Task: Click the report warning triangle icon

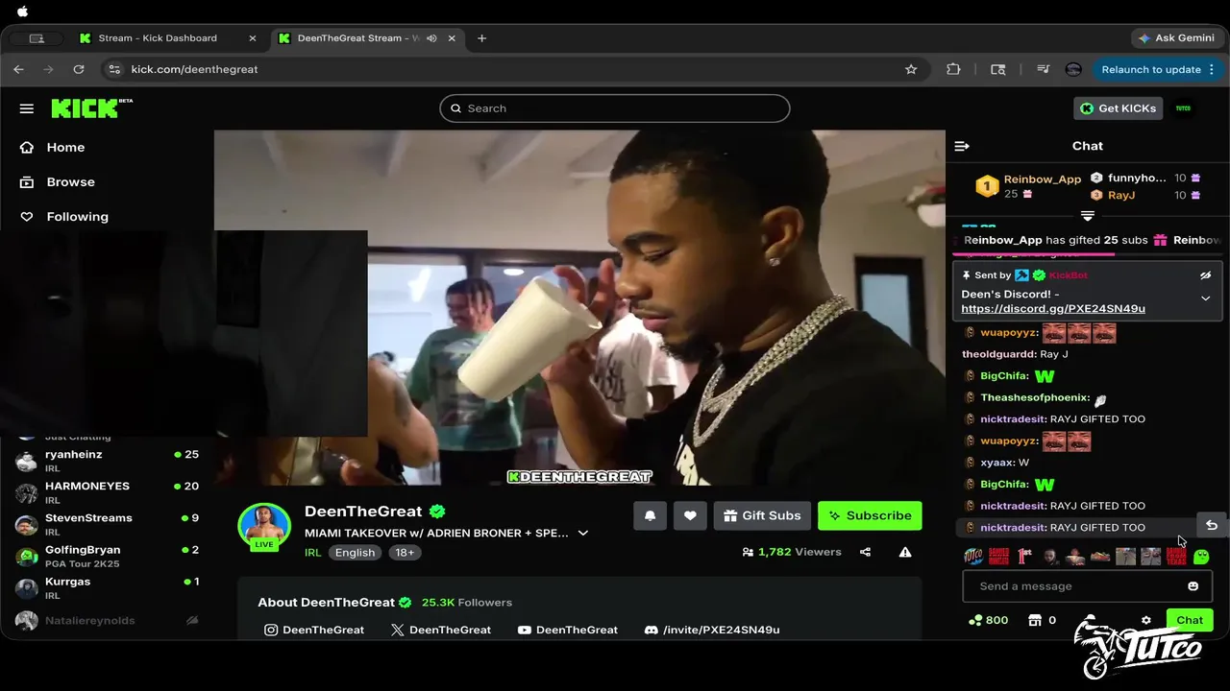Action: tap(905, 552)
